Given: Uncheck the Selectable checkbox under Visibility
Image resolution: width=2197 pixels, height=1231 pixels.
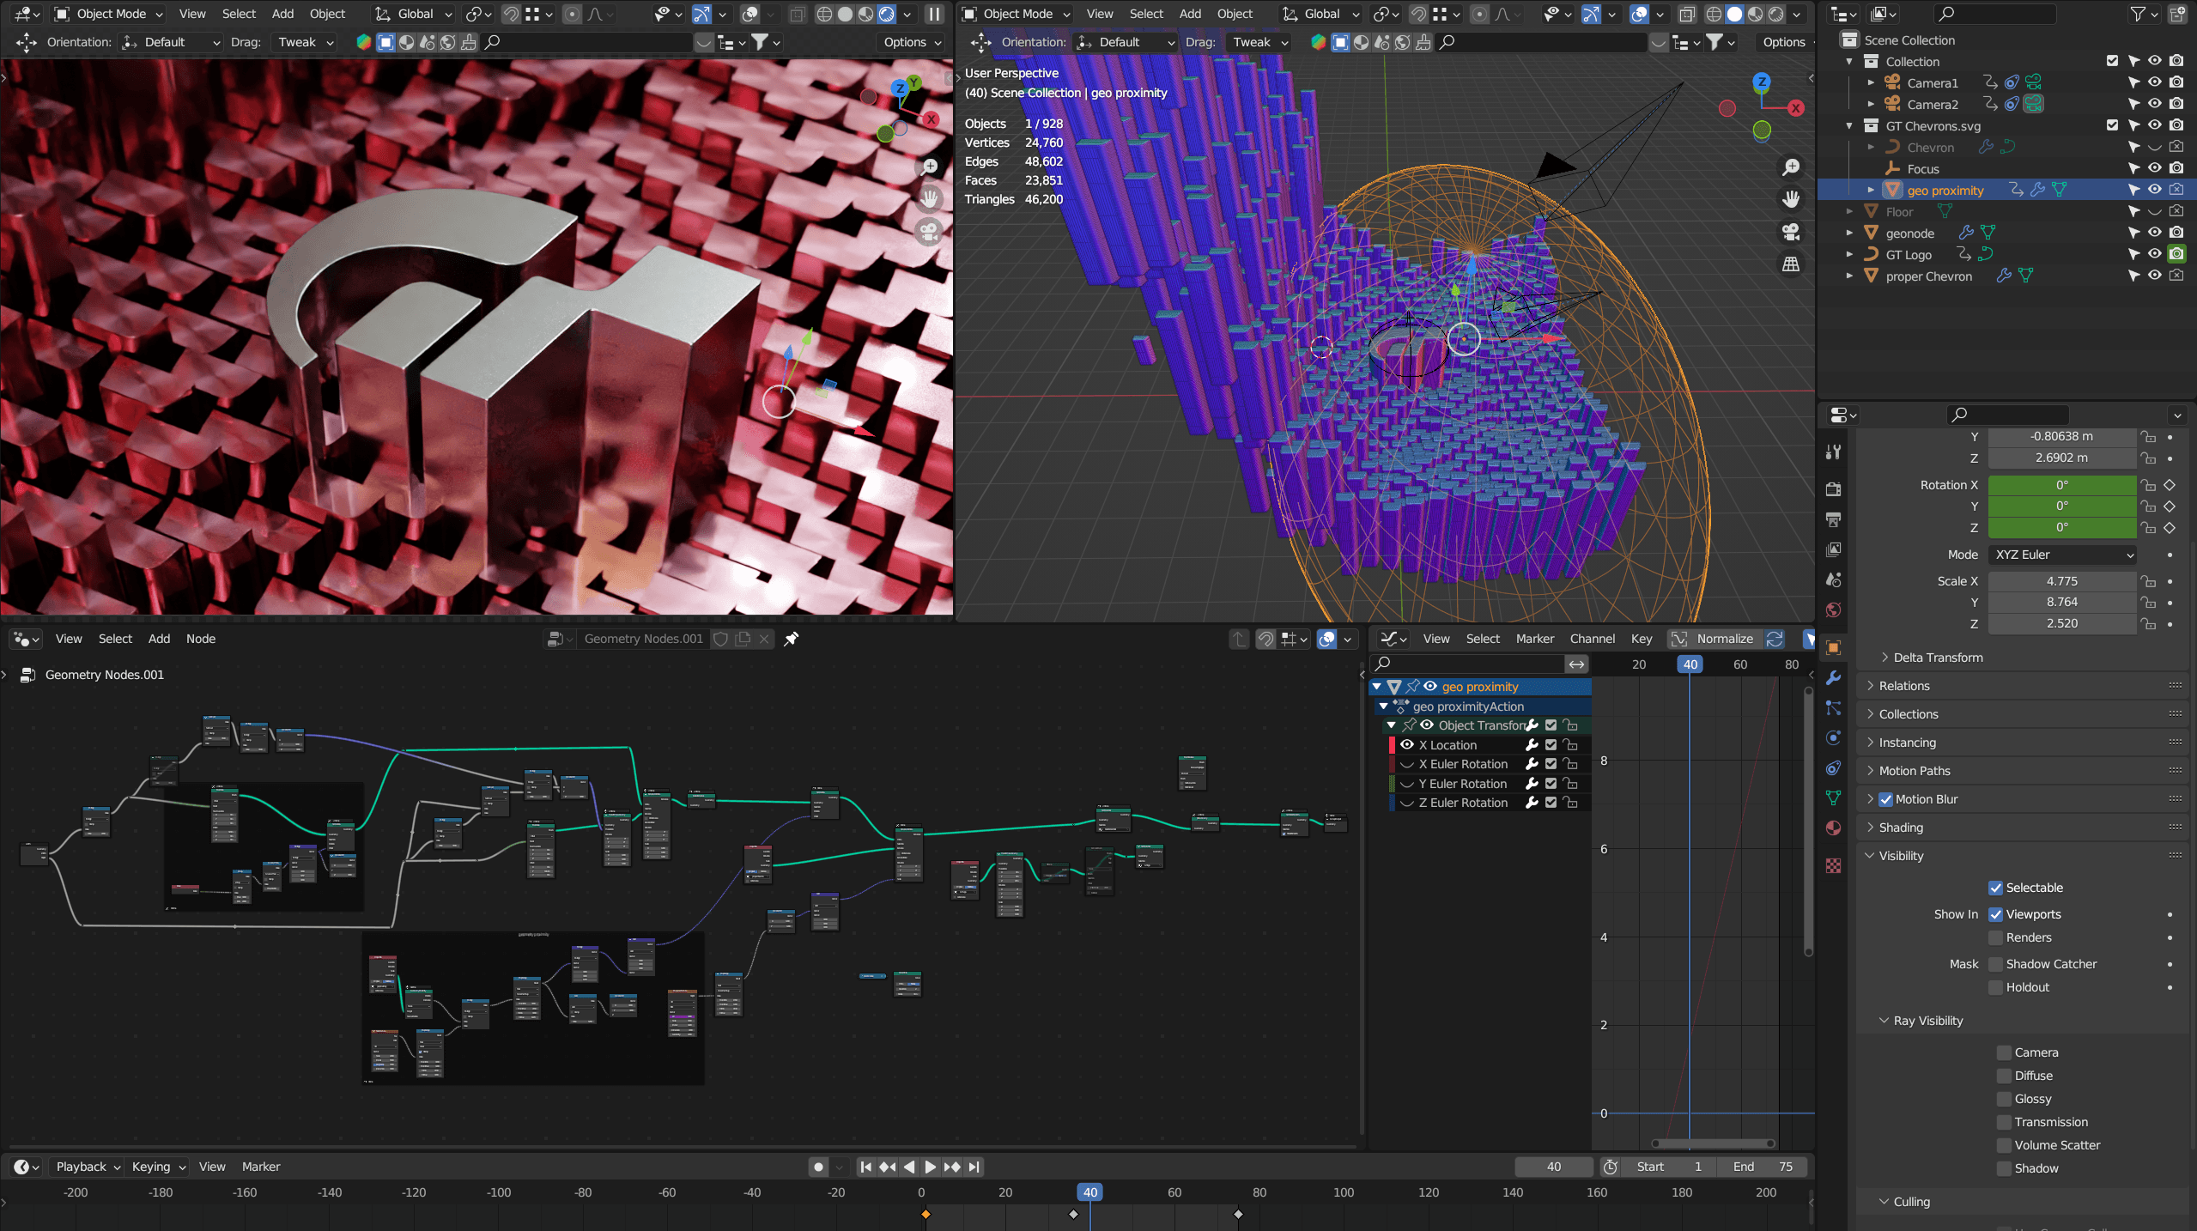Looking at the screenshot, I should (x=1997, y=888).
